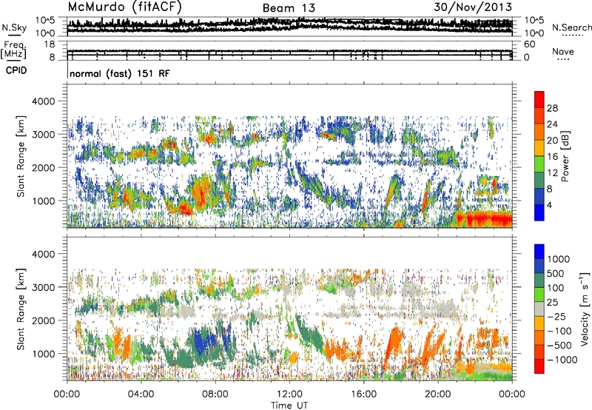
Task: Click the 60 tick on the Nave axis
Action: 530,44
